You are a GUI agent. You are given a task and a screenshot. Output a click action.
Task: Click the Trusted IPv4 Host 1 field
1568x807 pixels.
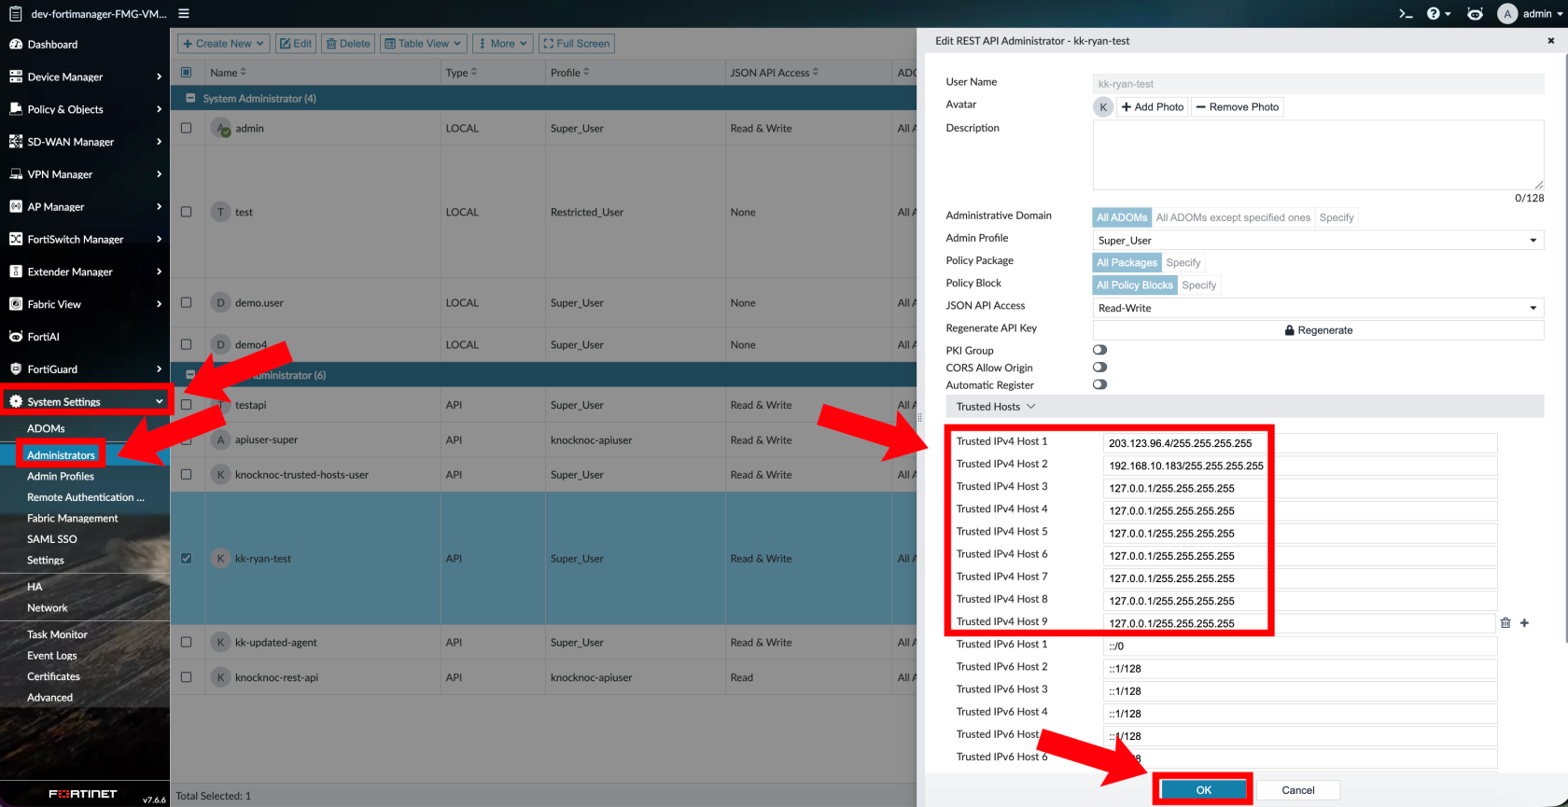[1299, 443]
